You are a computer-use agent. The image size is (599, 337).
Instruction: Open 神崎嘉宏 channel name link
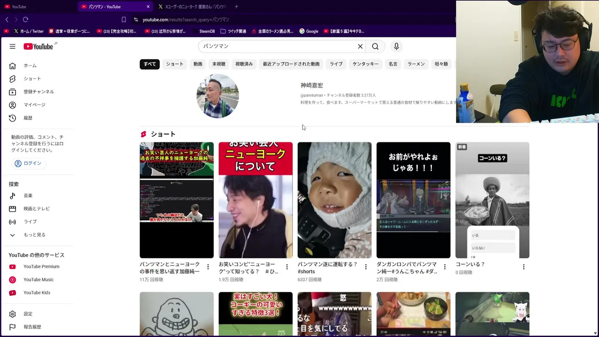point(312,85)
